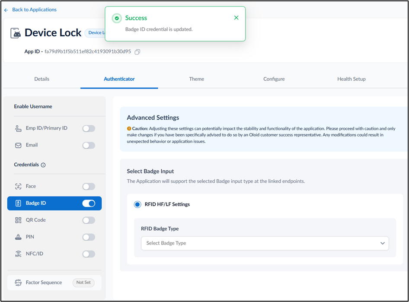This screenshot has height=302, width=409.
Task: Click 'Badge ID credential is updated.' message
Action: coord(159,29)
